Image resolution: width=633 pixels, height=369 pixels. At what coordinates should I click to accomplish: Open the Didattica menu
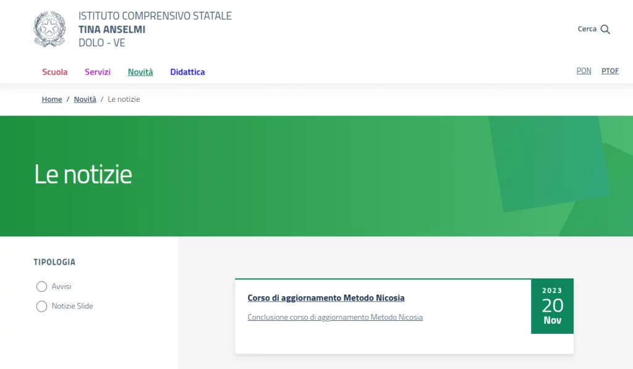pyautogui.click(x=187, y=72)
